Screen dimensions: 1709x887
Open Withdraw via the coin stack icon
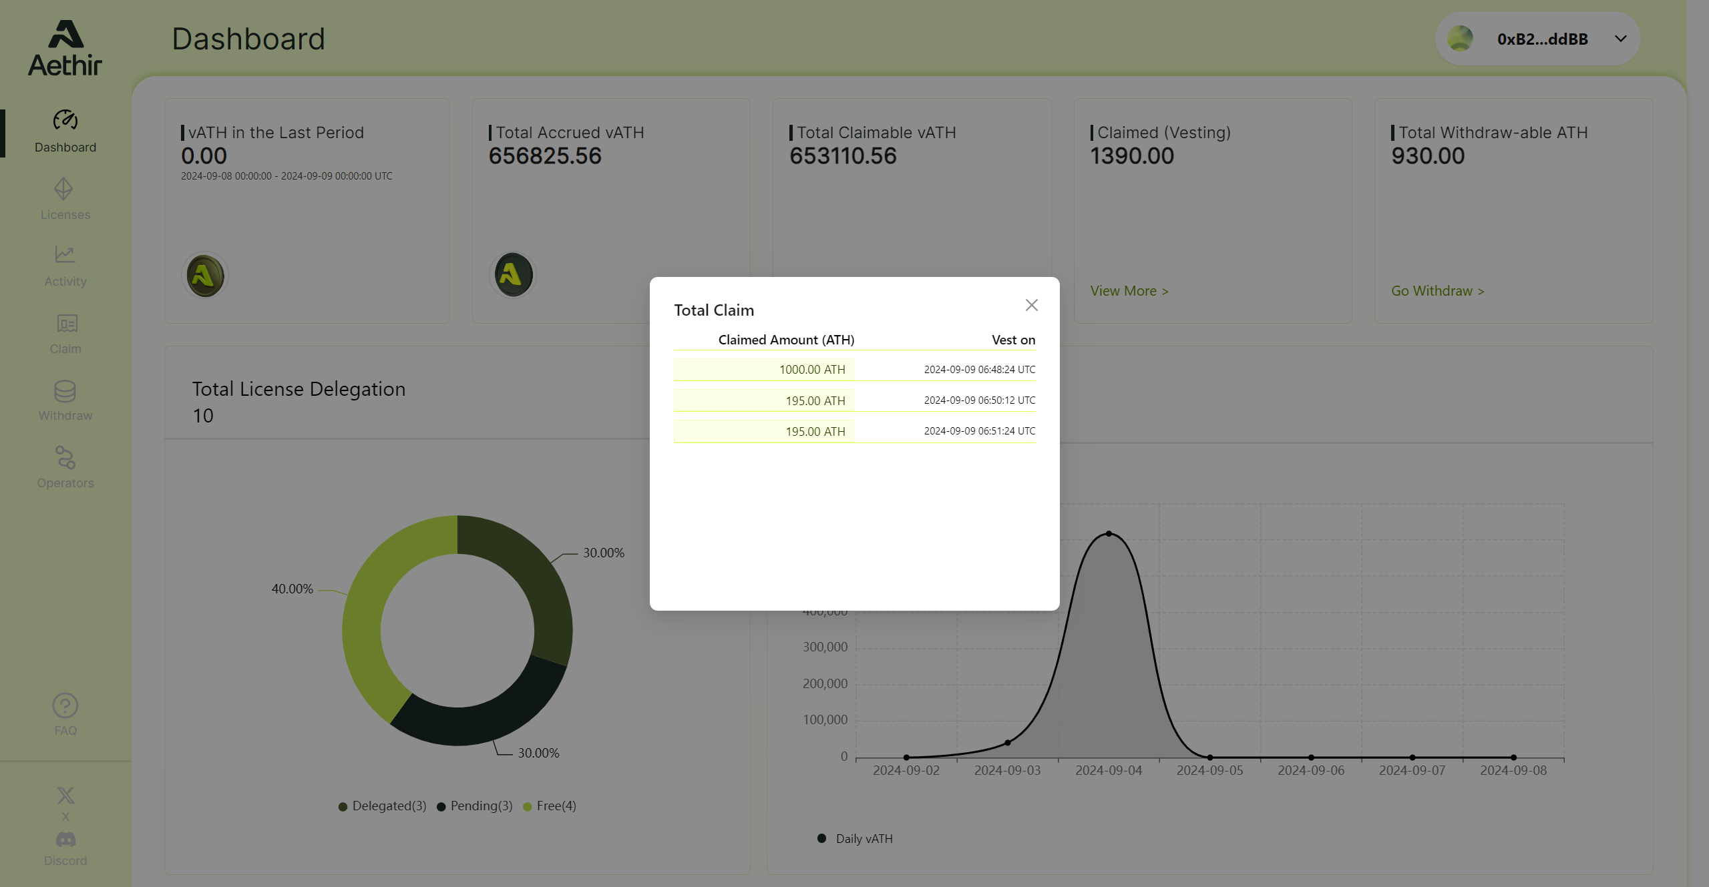tap(65, 391)
